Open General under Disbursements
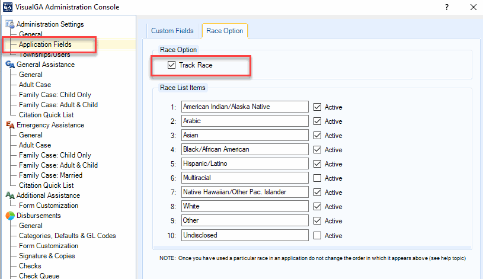This screenshot has width=483, height=279. pyautogui.click(x=30, y=226)
